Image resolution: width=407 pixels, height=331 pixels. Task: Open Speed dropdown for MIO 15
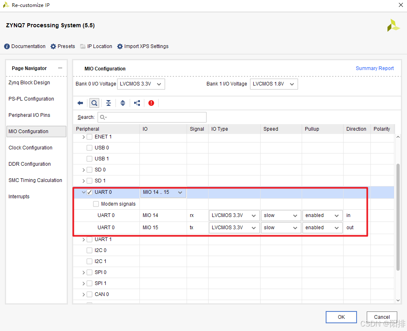tap(281, 228)
